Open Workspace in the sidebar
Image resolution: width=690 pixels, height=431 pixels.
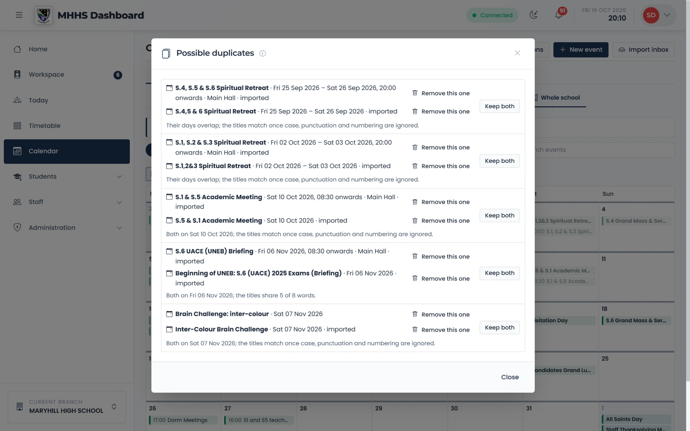click(x=67, y=75)
